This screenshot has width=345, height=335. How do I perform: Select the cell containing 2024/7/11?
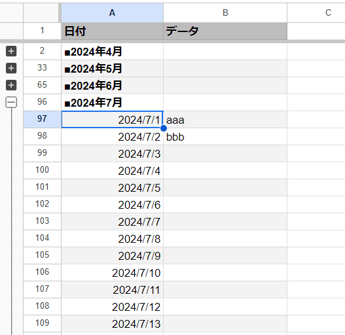[112, 289]
